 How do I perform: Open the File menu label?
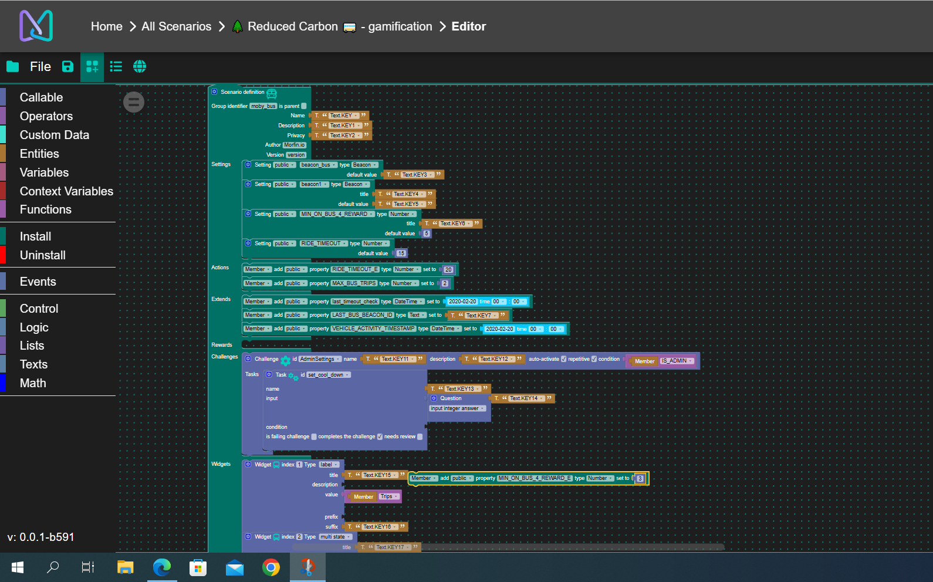[x=40, y=66]
